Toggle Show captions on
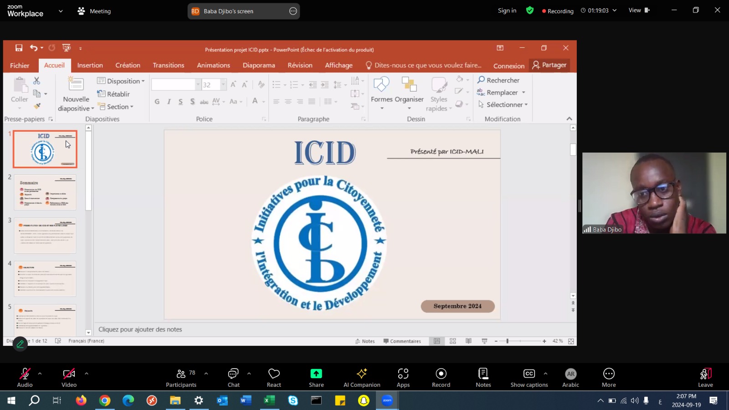Image resolution: width=729 pixels, height=410 pixels. 529,378
